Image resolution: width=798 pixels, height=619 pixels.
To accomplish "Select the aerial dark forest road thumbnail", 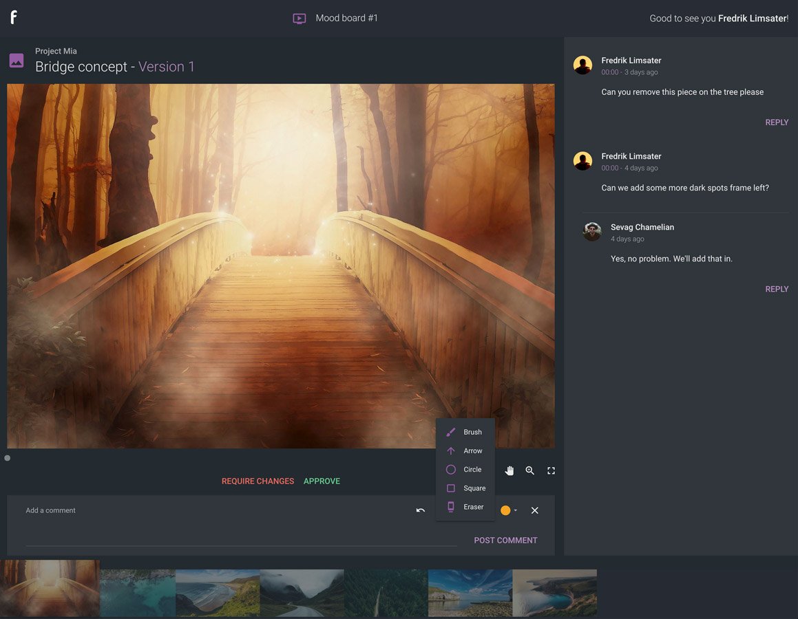I will pos(386,593).
